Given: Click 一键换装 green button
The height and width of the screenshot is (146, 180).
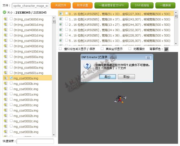Looking at the screenshot, I should pos(165,6).
